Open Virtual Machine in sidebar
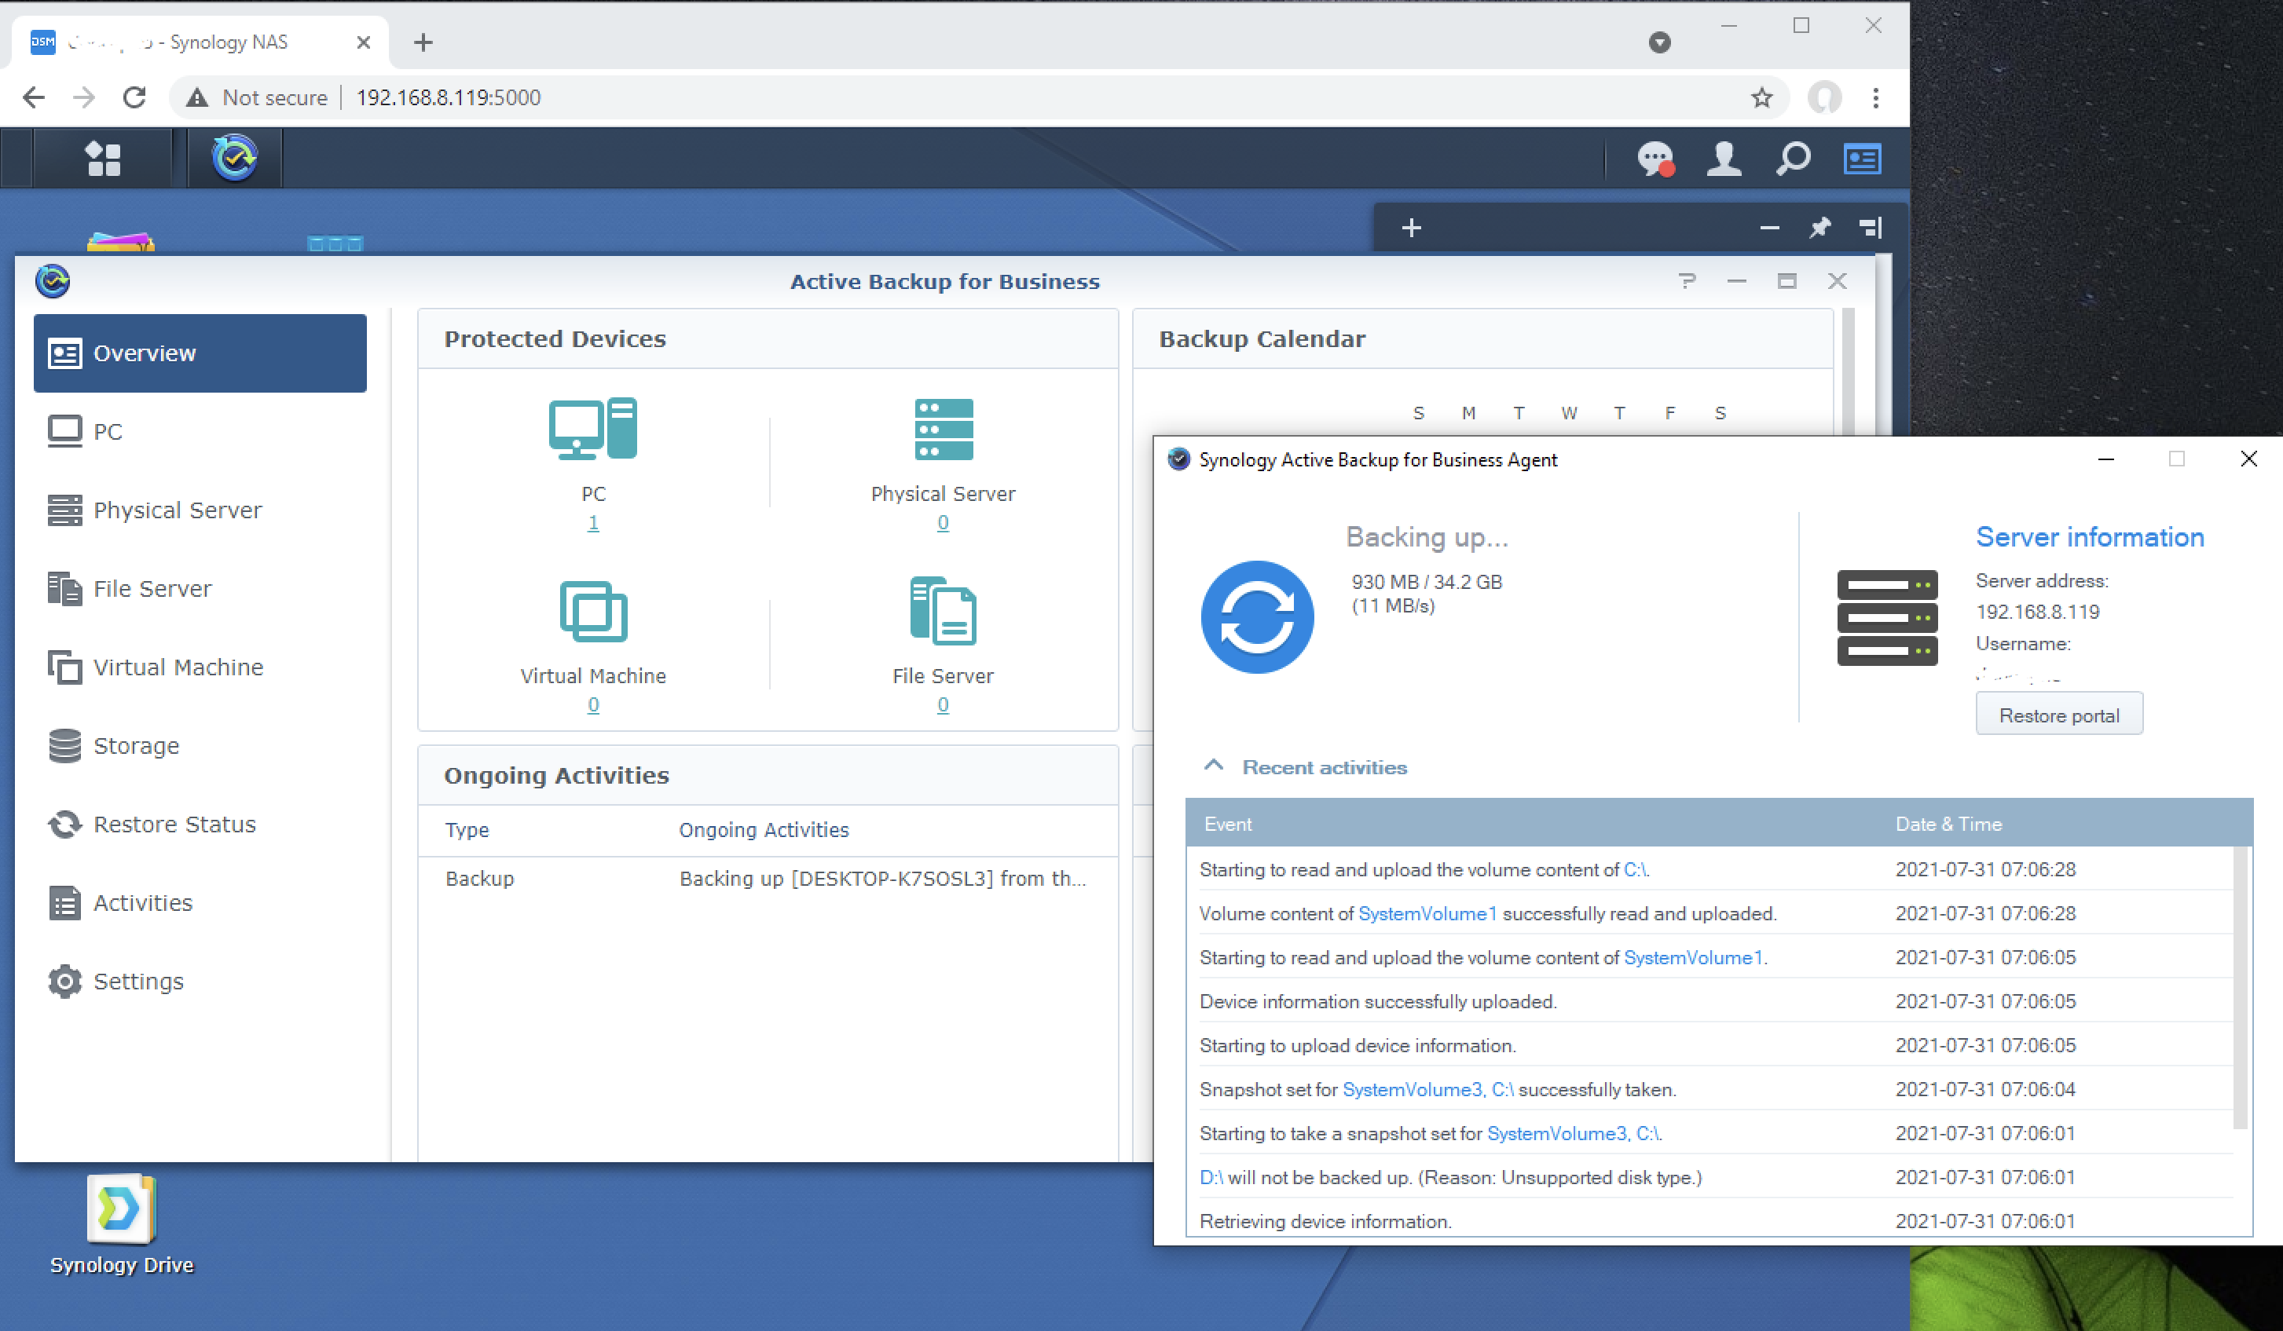Viewport: 2283px width, 1331px height. (200, 667)
